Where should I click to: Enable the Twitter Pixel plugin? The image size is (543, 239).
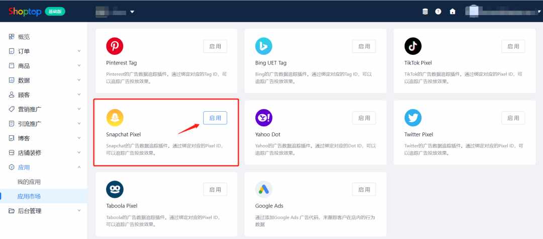(513, 118)
